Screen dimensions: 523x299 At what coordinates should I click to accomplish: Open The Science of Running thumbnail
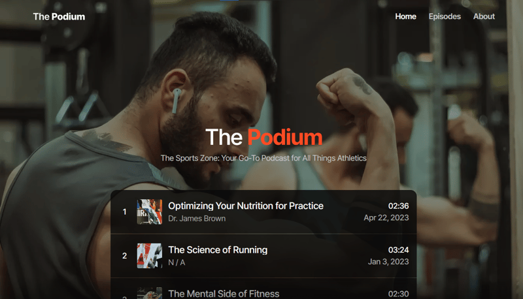(149, 256)
